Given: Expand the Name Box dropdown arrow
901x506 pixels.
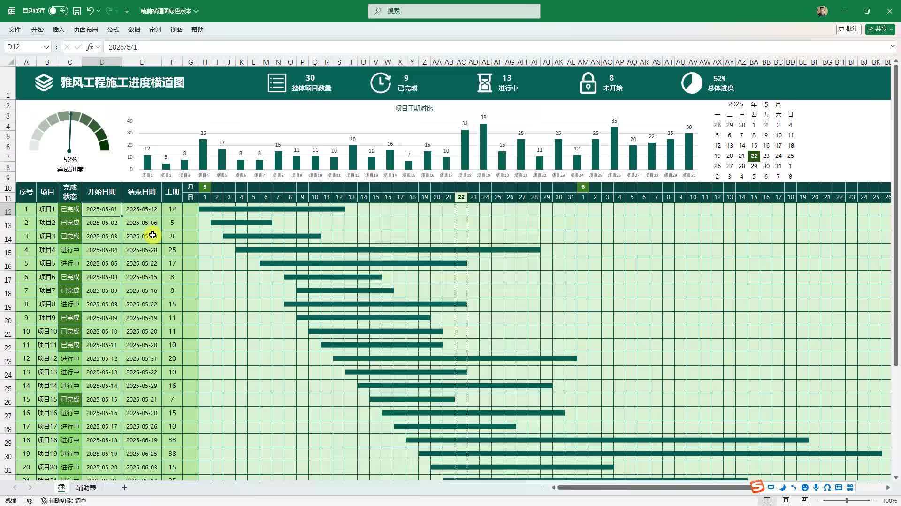Looking at the screenshot, I should point(46,47).
